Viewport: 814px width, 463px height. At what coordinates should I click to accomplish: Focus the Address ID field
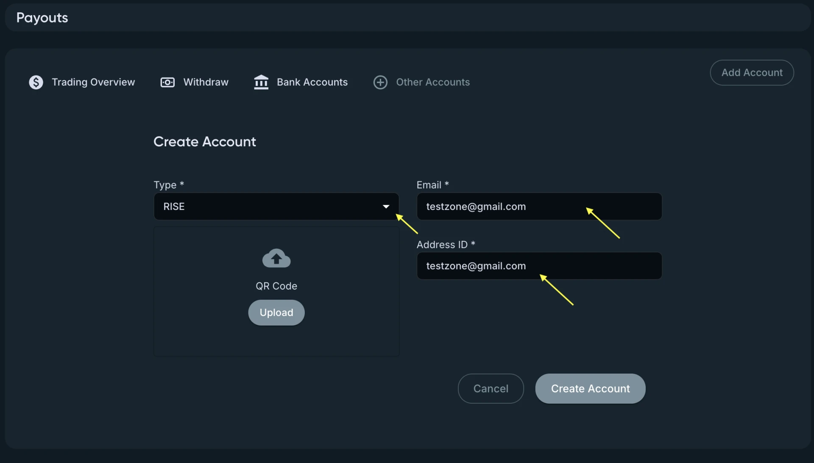pyautogui.click(x=538, y=266)
